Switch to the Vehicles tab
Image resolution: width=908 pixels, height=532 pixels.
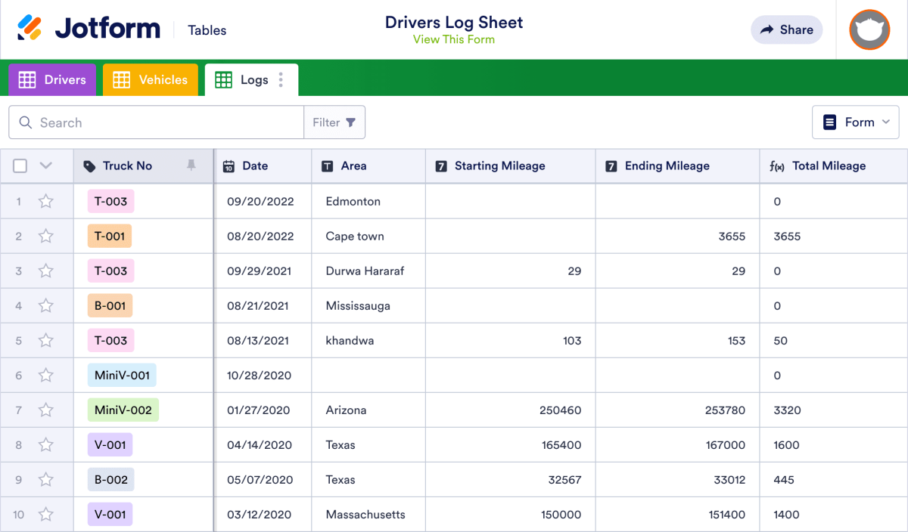point(151,79)
